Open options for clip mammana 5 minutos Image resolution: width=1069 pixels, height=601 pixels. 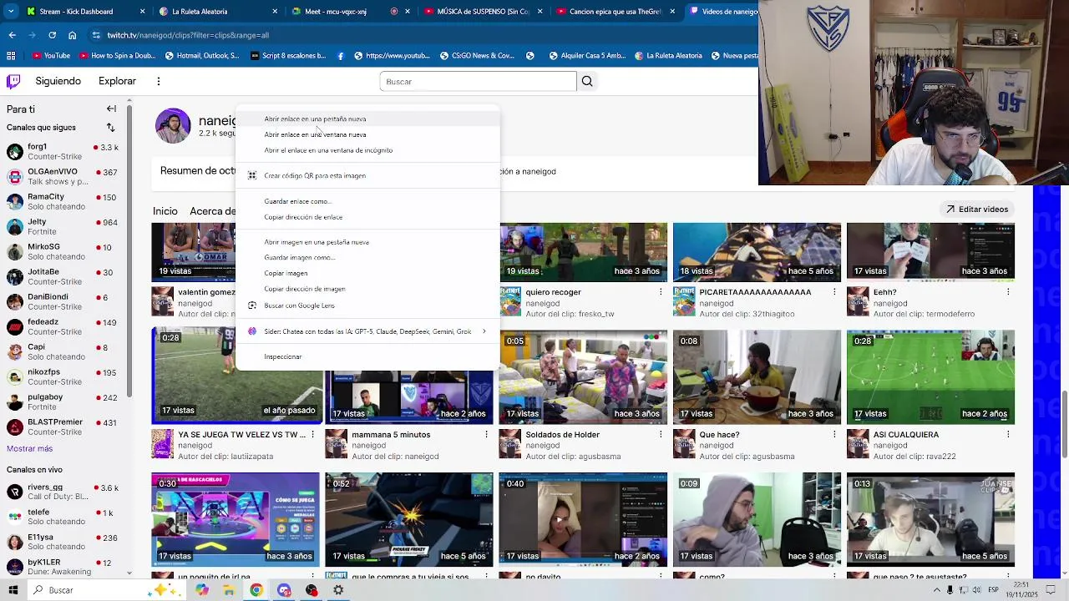pos(487,434)
